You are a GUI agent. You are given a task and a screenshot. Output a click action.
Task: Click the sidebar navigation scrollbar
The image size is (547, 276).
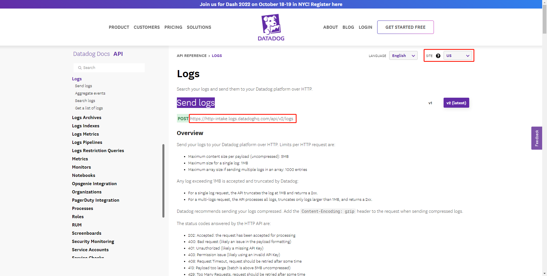pyautogui.click(x=163, y=181)
